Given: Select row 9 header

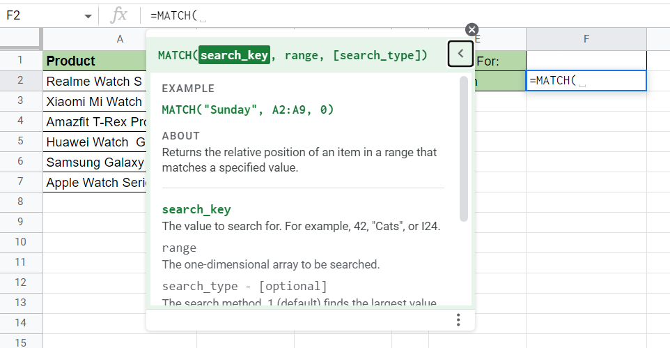Looking at the screenshot, I should coord(20,222).
